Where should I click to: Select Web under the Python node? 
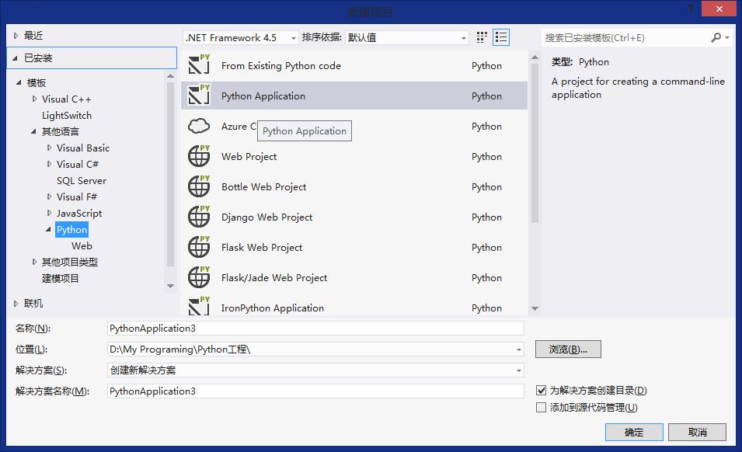click(82, 246)
